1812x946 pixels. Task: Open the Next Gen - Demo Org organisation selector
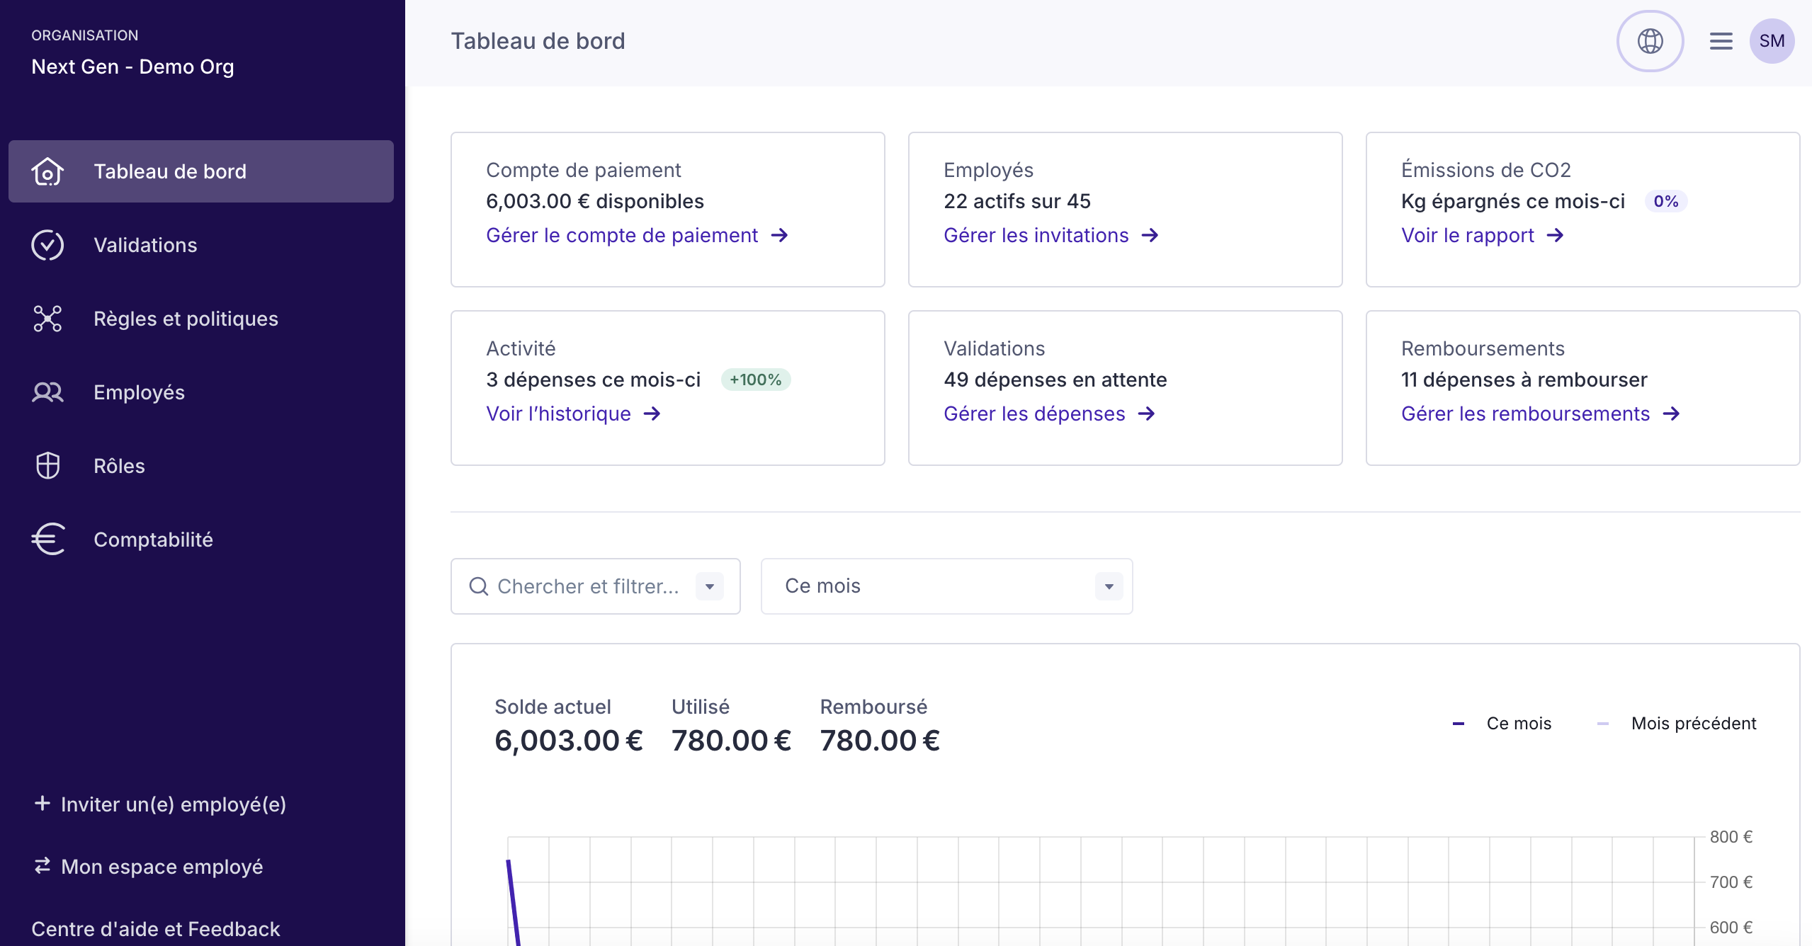click(x=132, y=67)
